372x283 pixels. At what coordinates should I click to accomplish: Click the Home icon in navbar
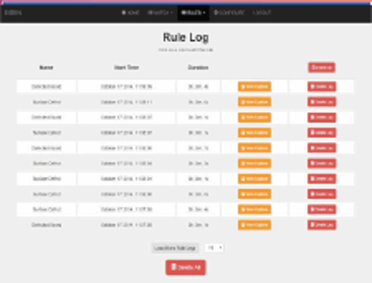point(124,13)
